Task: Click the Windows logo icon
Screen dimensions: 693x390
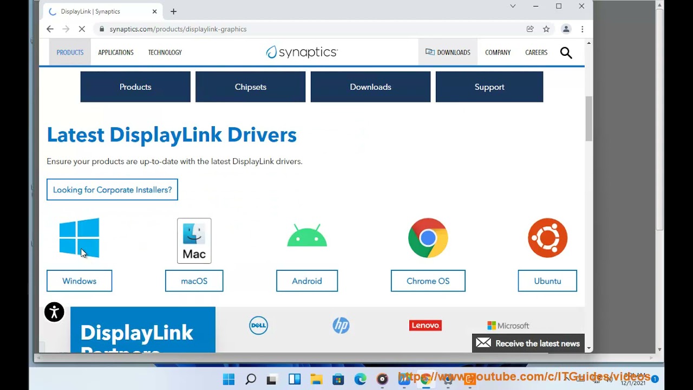Action: 79,238
